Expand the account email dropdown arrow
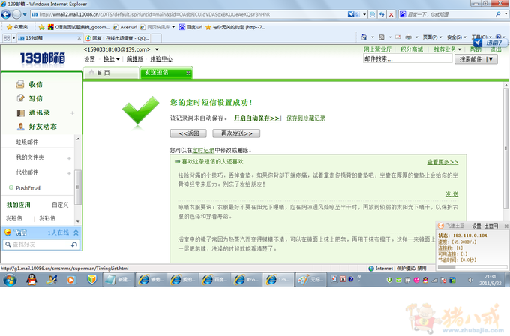 point(157,49)
